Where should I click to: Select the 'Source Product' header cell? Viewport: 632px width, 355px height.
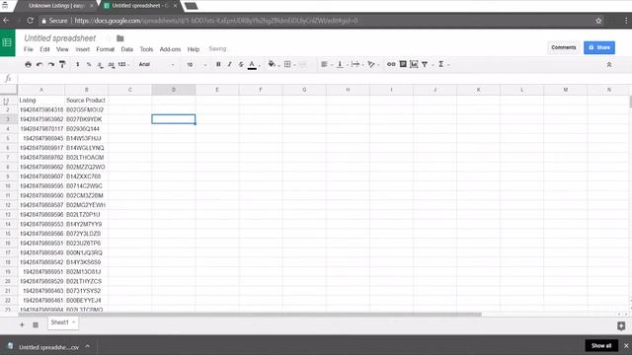[x=86, y=101]
